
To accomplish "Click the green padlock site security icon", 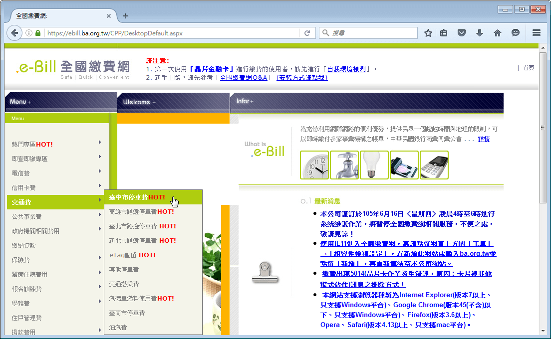I will pyautogui.click(x=38, y=33).
